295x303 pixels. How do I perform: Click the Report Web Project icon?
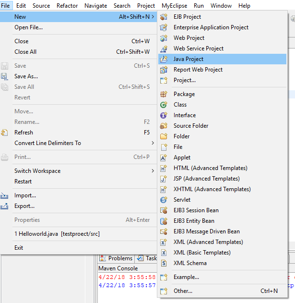pos(164,70)
